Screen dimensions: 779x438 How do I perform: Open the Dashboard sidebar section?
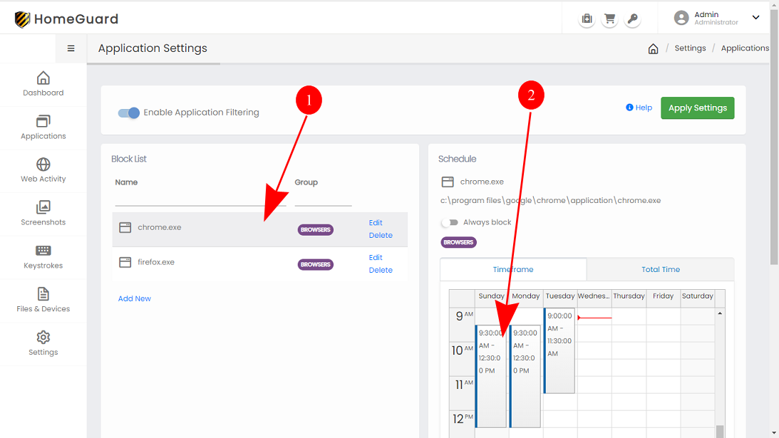[x=43, y=85]
